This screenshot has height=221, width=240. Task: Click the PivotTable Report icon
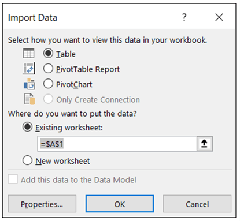tap(29, 69)
